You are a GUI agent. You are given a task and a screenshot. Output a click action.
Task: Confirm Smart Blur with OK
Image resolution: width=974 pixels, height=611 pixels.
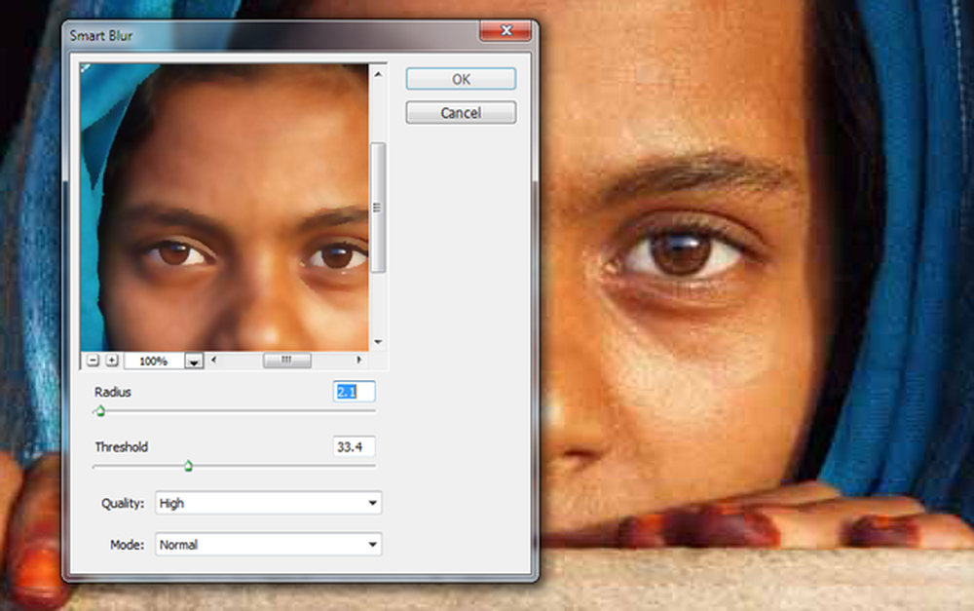click(461, 79)
